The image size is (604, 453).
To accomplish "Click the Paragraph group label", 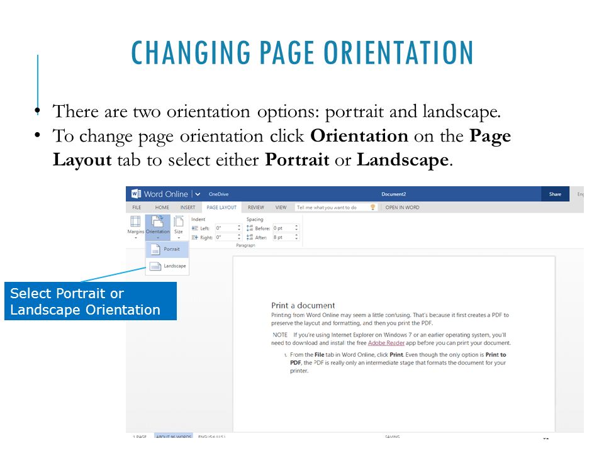I will click(245, 245).
